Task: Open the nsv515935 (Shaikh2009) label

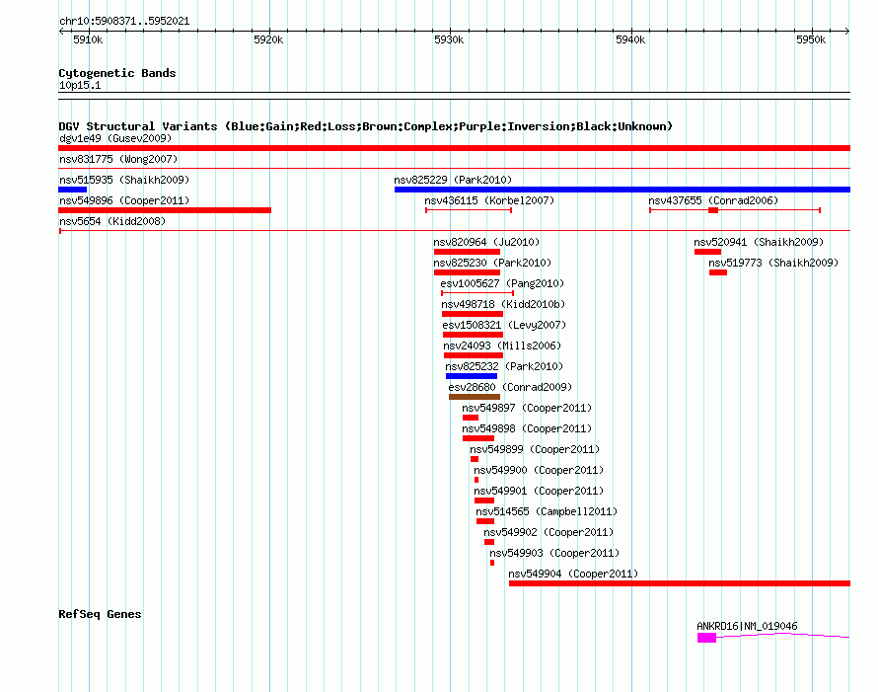Action: tap(124, 180)
